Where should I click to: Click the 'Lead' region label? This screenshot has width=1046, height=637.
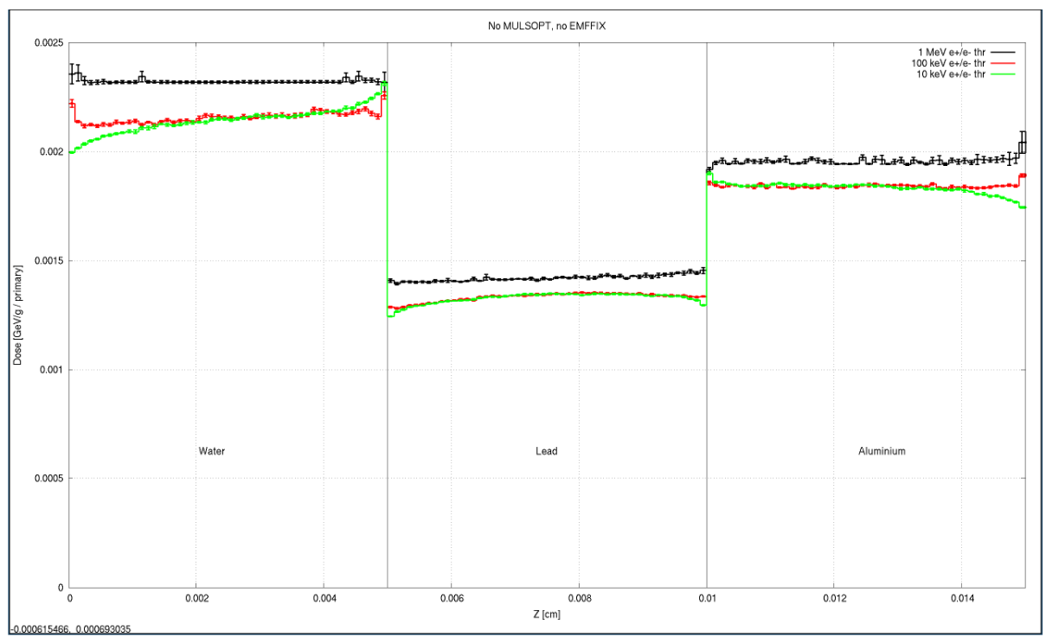click(x=547, y=451)
